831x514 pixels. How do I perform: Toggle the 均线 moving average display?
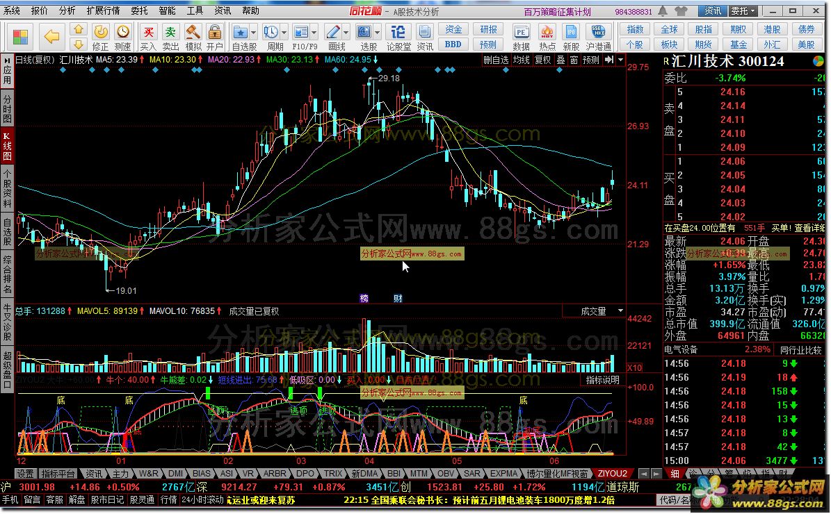point(521,60)
